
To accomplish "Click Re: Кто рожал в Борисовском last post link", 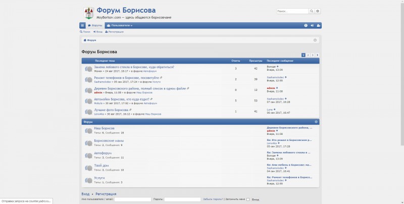I will click(x=289, y=140).
